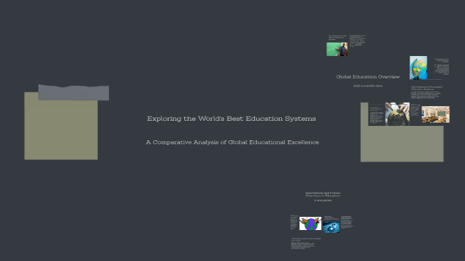Open the blue digital technology image thumbnail

332,227
